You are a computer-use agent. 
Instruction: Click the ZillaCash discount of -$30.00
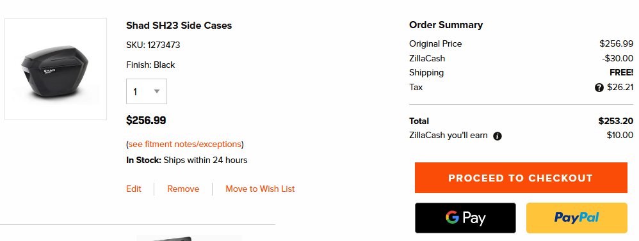pyautogui.click(x=617, y=59)
